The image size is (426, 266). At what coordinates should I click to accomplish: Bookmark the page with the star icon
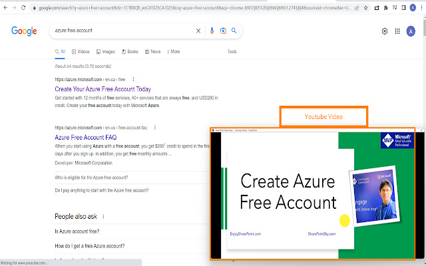[x=365, y=8]
